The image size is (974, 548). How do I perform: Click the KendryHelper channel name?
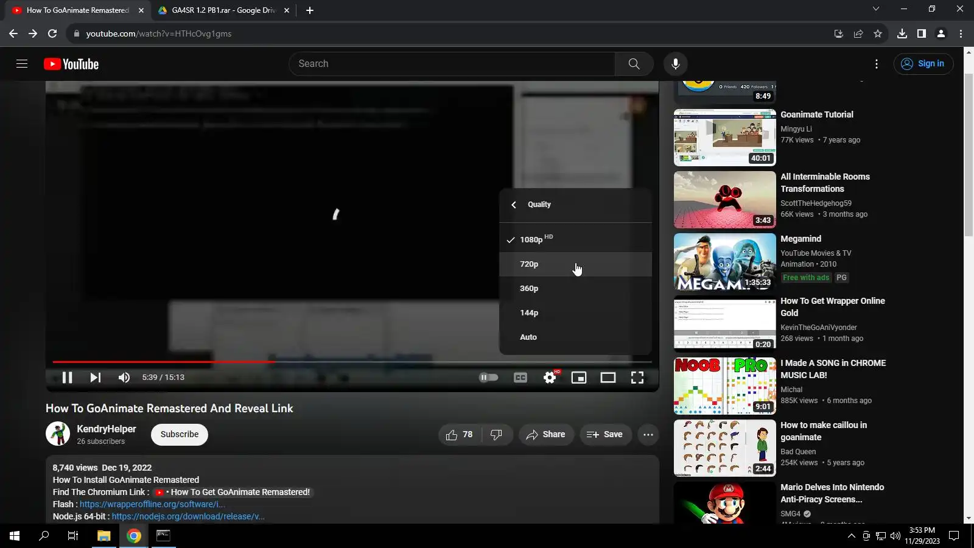pos(107,429)
